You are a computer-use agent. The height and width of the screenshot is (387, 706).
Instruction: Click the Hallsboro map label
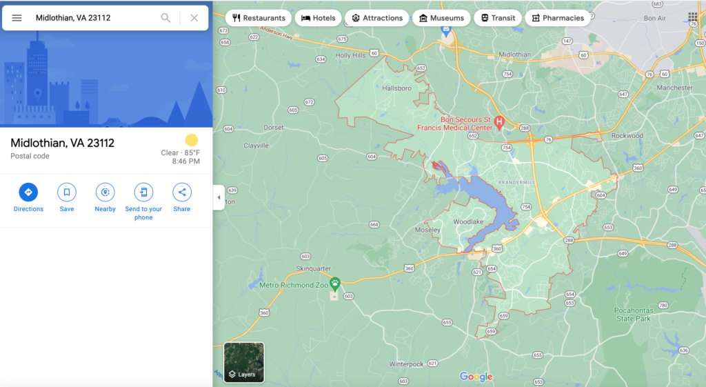[396, 88]
